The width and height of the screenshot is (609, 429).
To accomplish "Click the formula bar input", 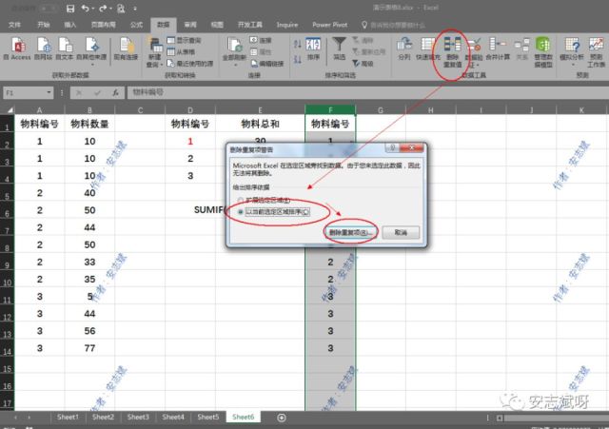I will [x=367, y=92].
